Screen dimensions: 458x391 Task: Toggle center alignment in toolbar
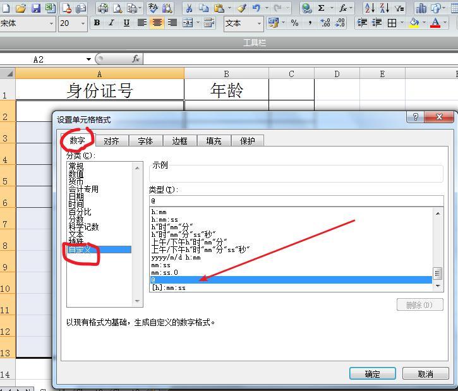click(x=157, y=23)
